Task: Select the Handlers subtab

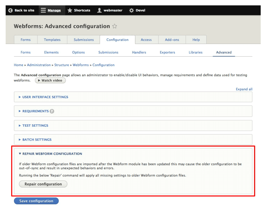Action: point(139,52)
